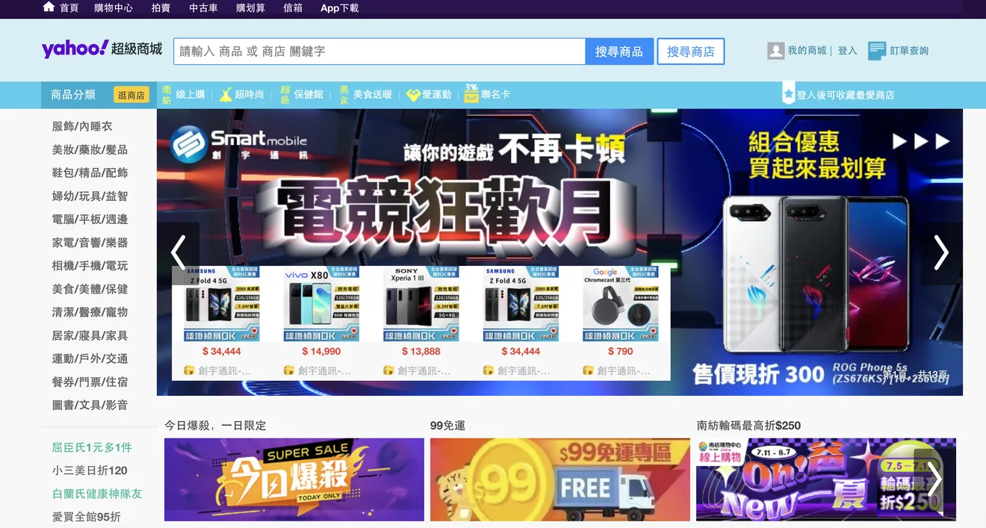
Task: Open 購物中心 in top menu
Action: tap(114, 7)
